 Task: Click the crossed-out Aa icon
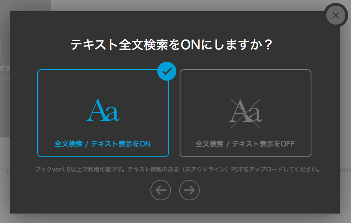[x=246, y=113]
